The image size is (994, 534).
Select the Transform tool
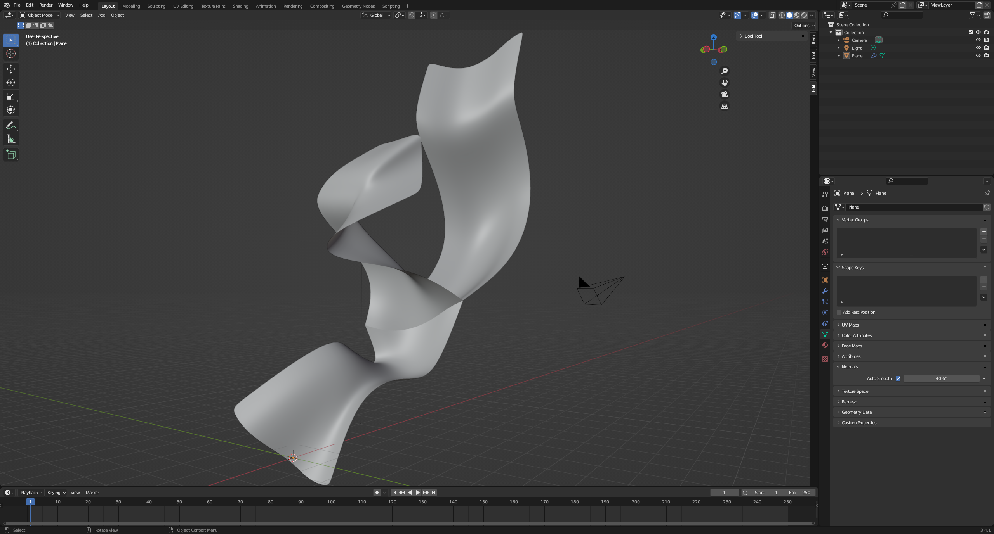pyautogui.click(x=11, y=110)
